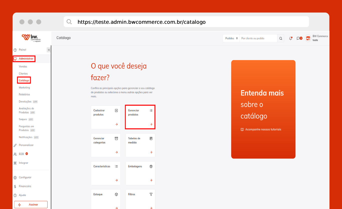
Task: Collapse the sidebar with double-chevron icon
Action: (49, 50)
